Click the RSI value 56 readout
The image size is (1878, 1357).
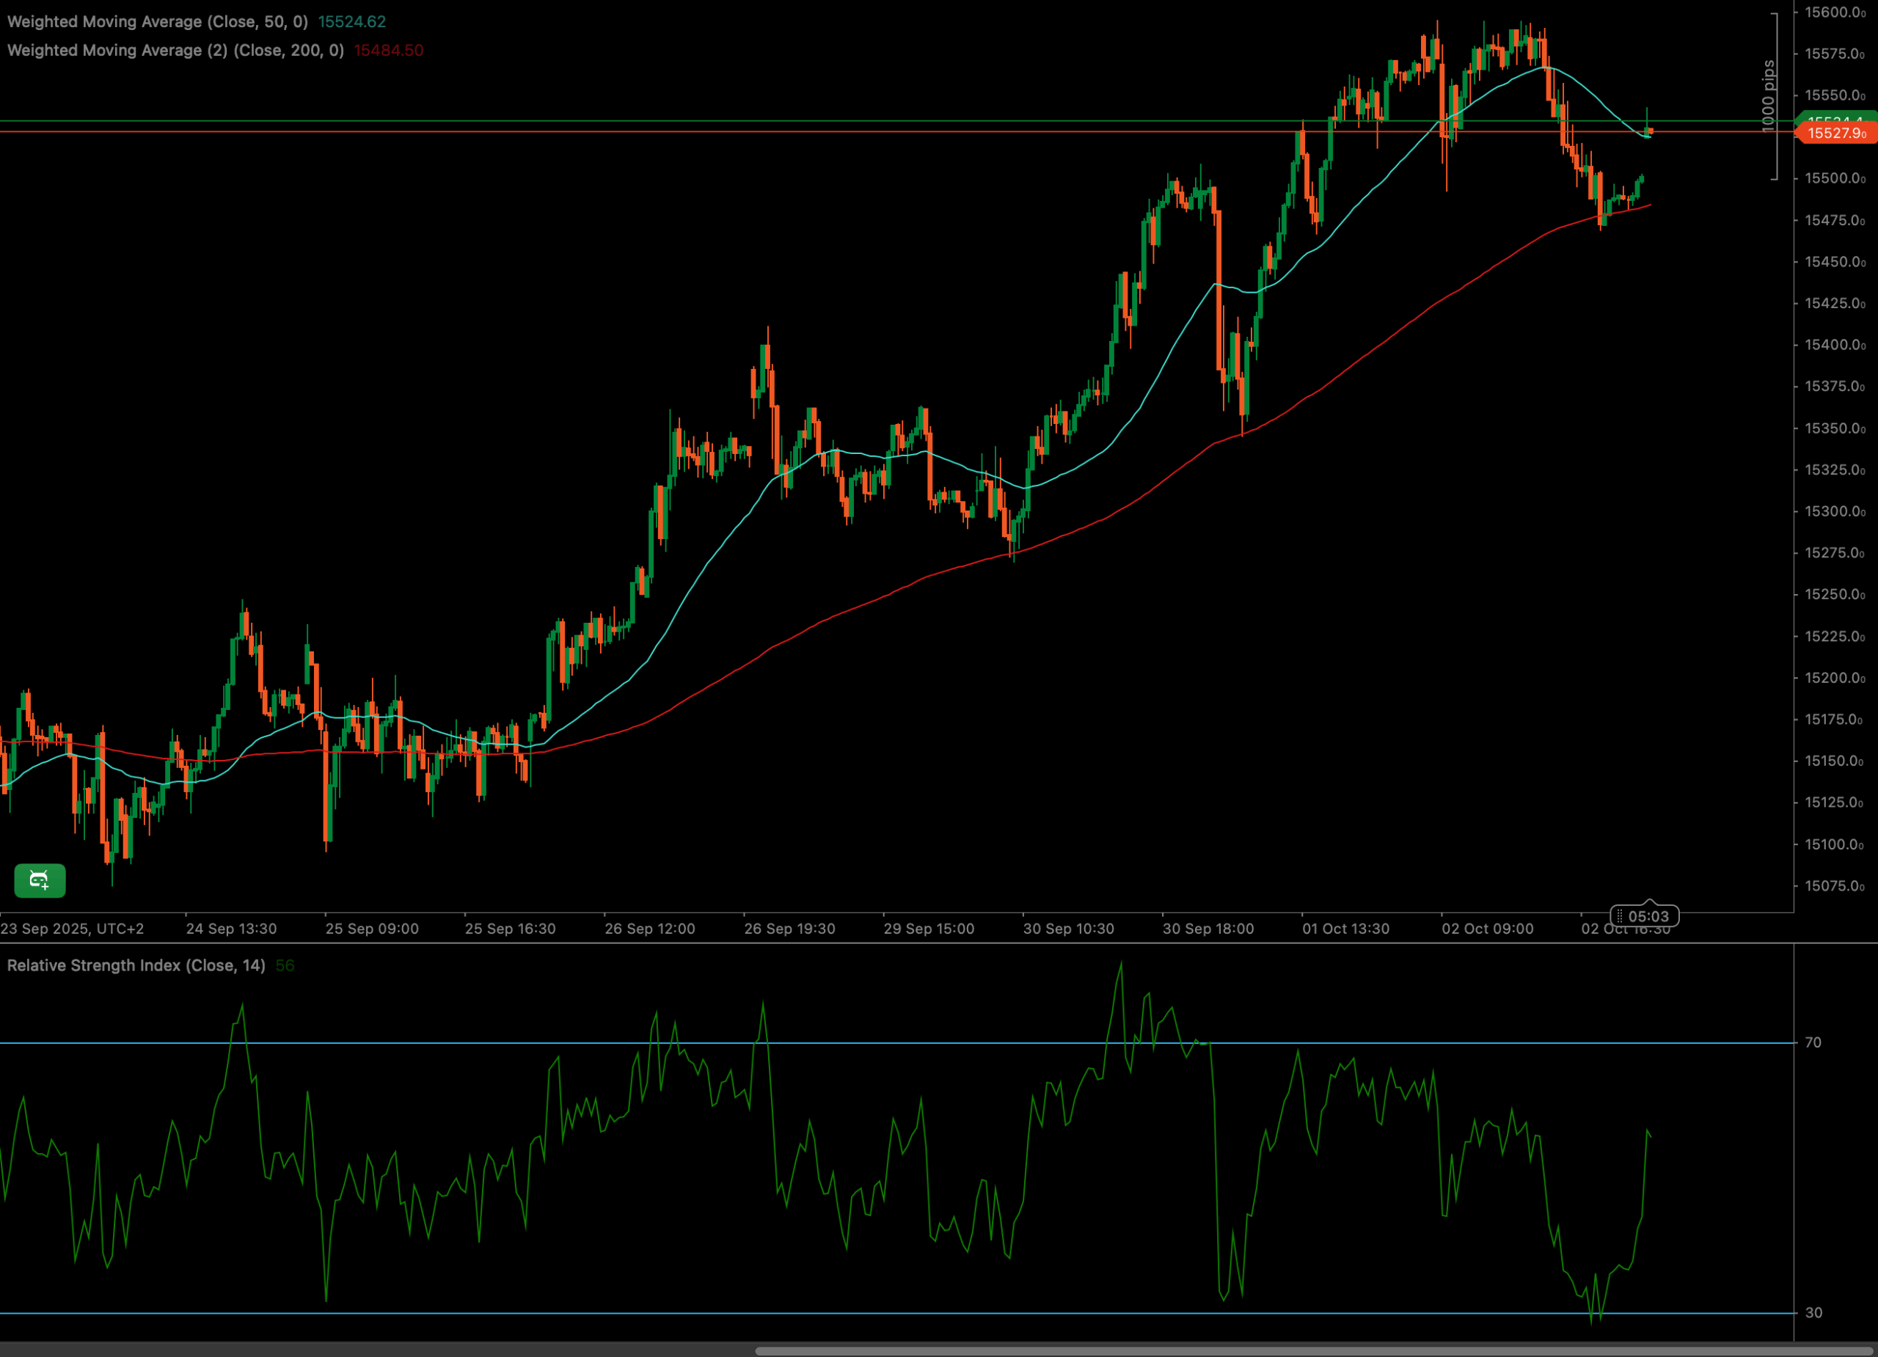tap(285, 965)
